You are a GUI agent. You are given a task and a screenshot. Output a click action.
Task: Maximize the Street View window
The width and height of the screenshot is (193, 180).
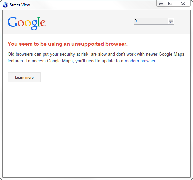(x=170, y=3)
